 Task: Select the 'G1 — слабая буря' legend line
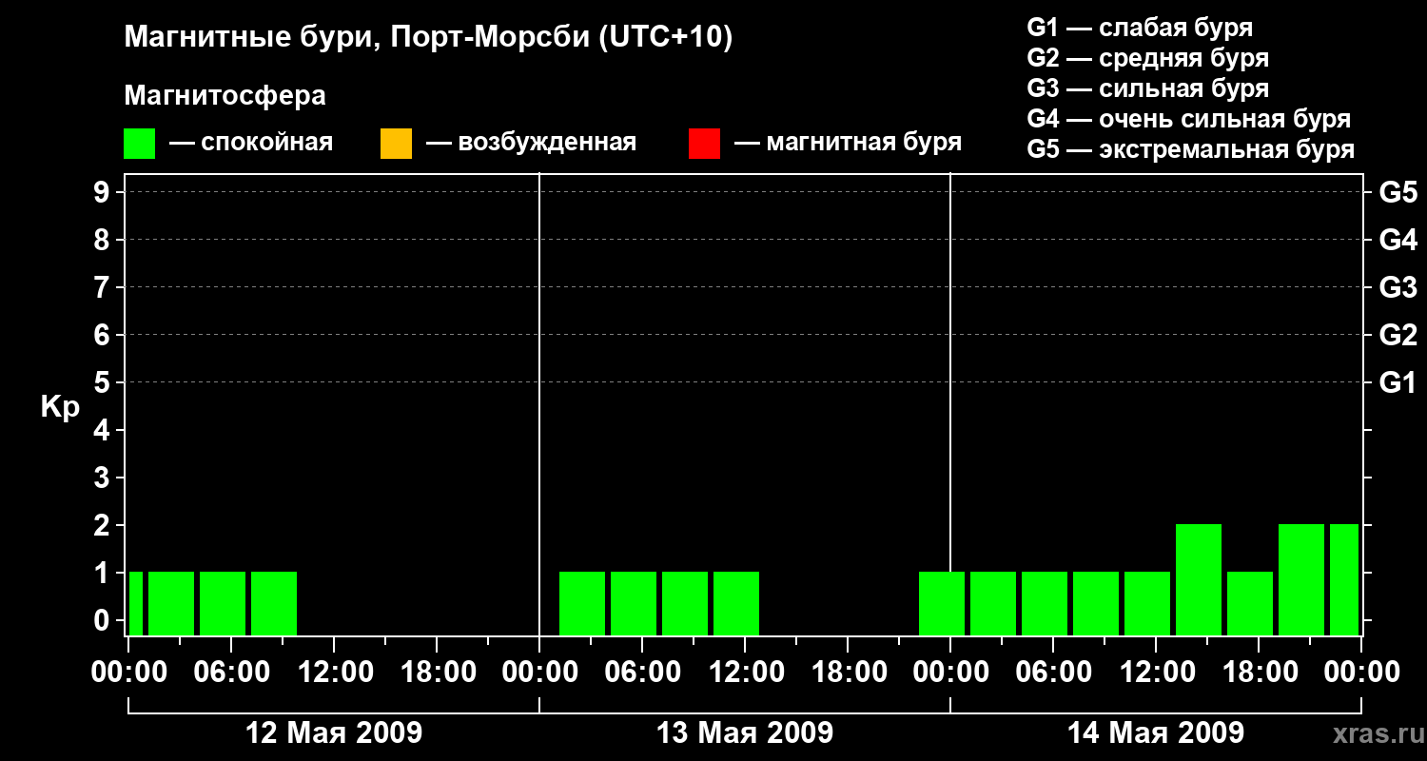[1140, 28]
